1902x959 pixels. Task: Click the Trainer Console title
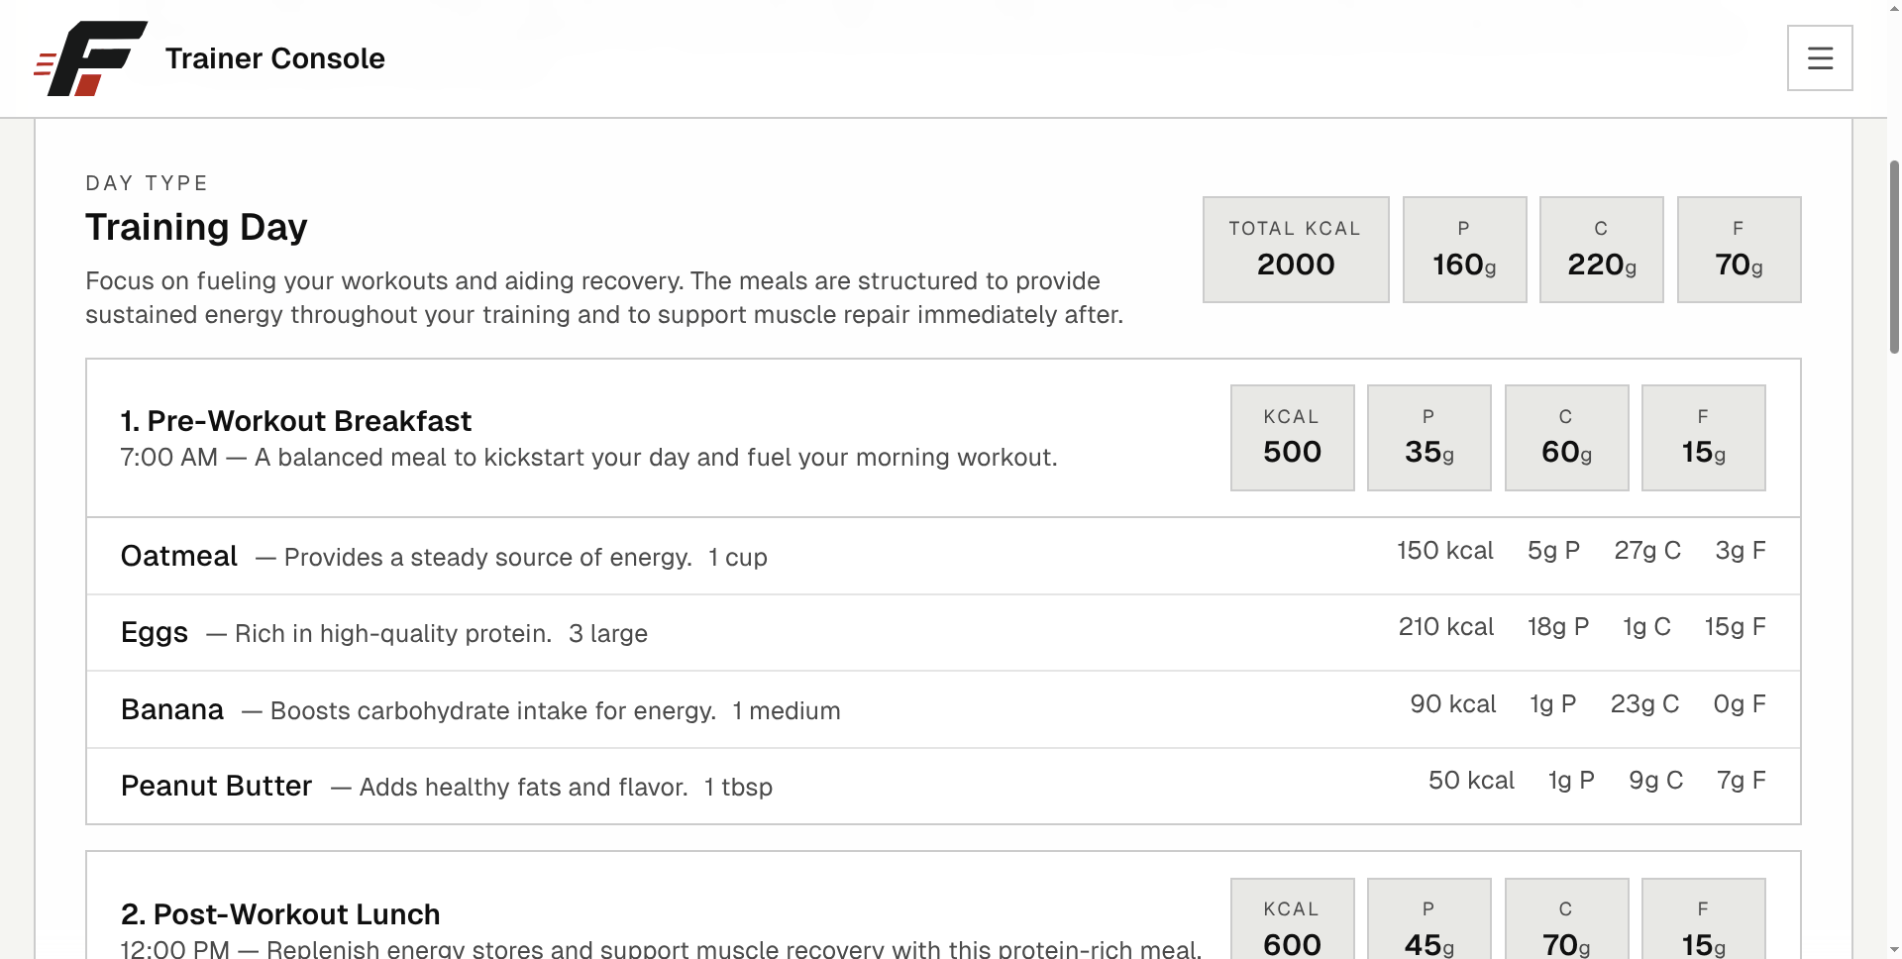(x=275, y=58)
